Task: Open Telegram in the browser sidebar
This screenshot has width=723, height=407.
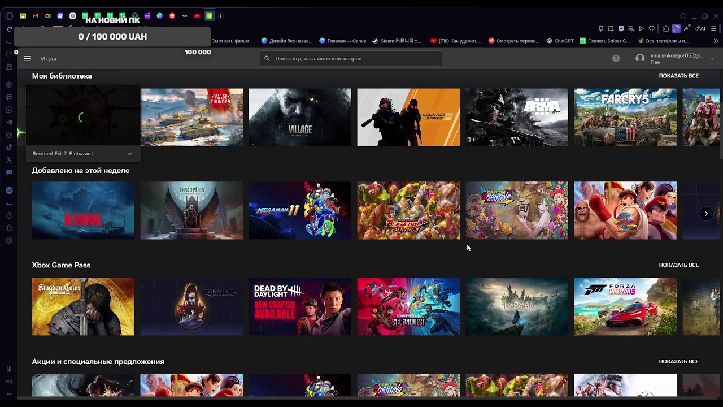Action: (x=9, y=122)
